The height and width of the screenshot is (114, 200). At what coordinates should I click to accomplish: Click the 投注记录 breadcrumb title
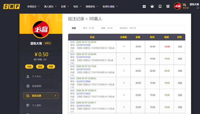[76, 19]
